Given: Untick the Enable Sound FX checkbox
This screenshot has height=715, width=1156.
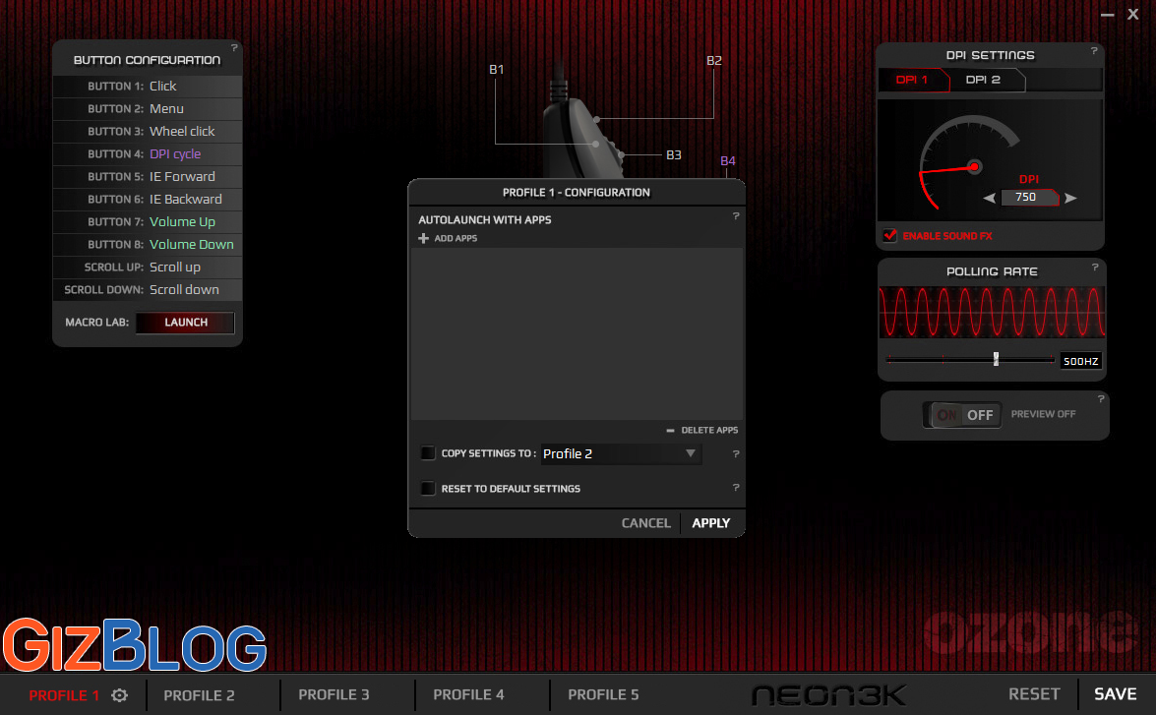Looking at the screenshot, I should 889,235.
